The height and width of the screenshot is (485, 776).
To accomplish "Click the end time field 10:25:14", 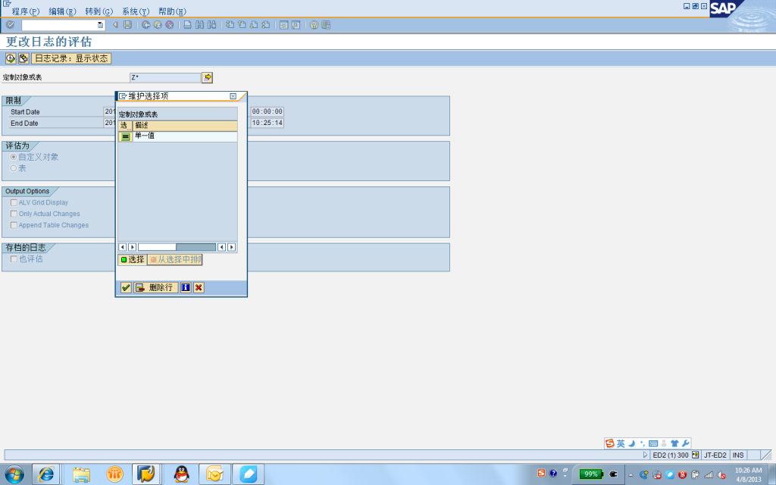I will 268,123.
